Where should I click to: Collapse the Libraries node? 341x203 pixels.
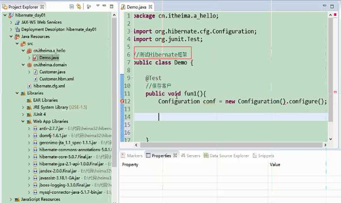click(17, 93)
